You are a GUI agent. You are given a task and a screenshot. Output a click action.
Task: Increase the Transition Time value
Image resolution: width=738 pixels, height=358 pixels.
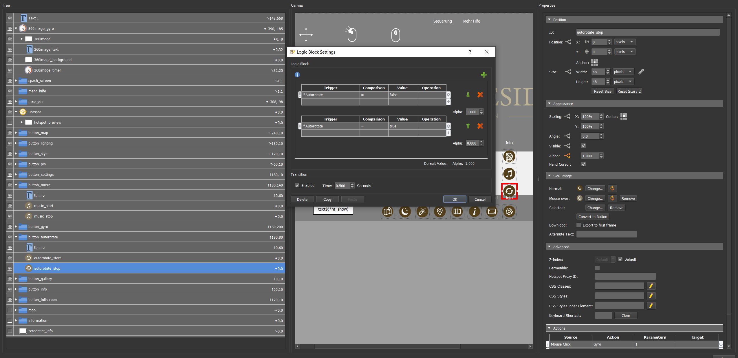point(352,184)
